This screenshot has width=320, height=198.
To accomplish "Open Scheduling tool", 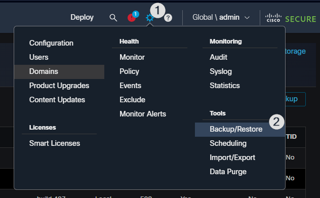I will 228,143.
